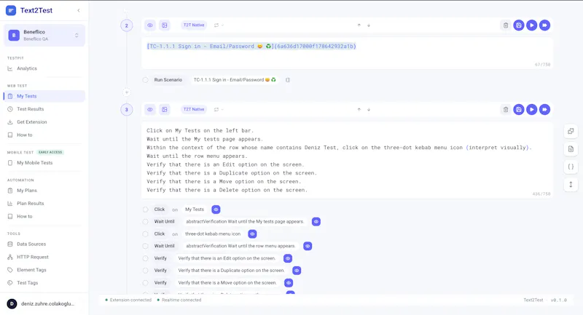Click the step 3 instructions text area

click(347, 160)
